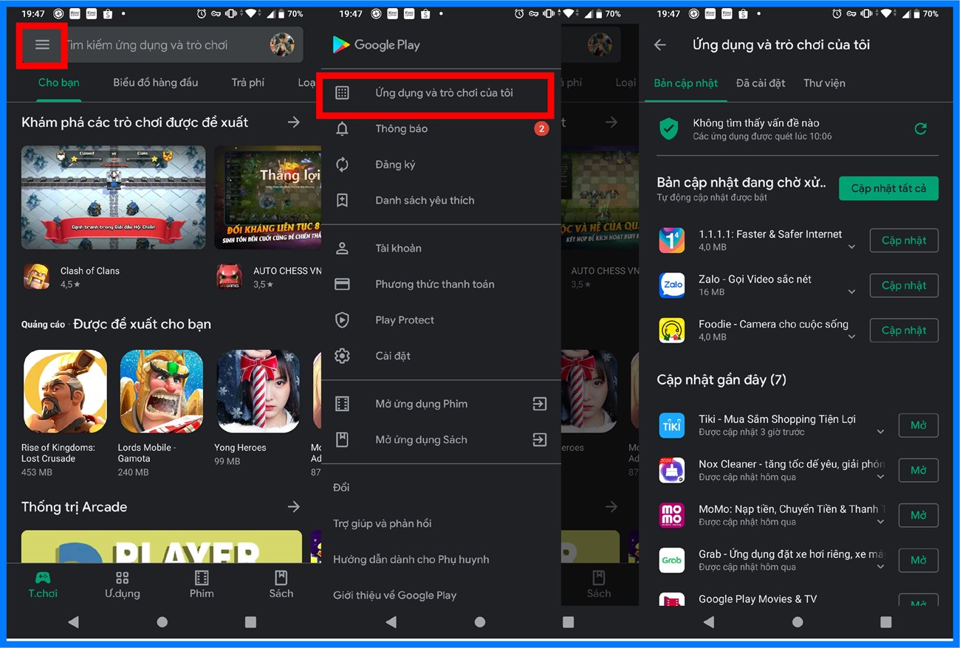960x648 pixels.
Task: Tap the Nox Cleaner app icon
Action: [671, 470]
